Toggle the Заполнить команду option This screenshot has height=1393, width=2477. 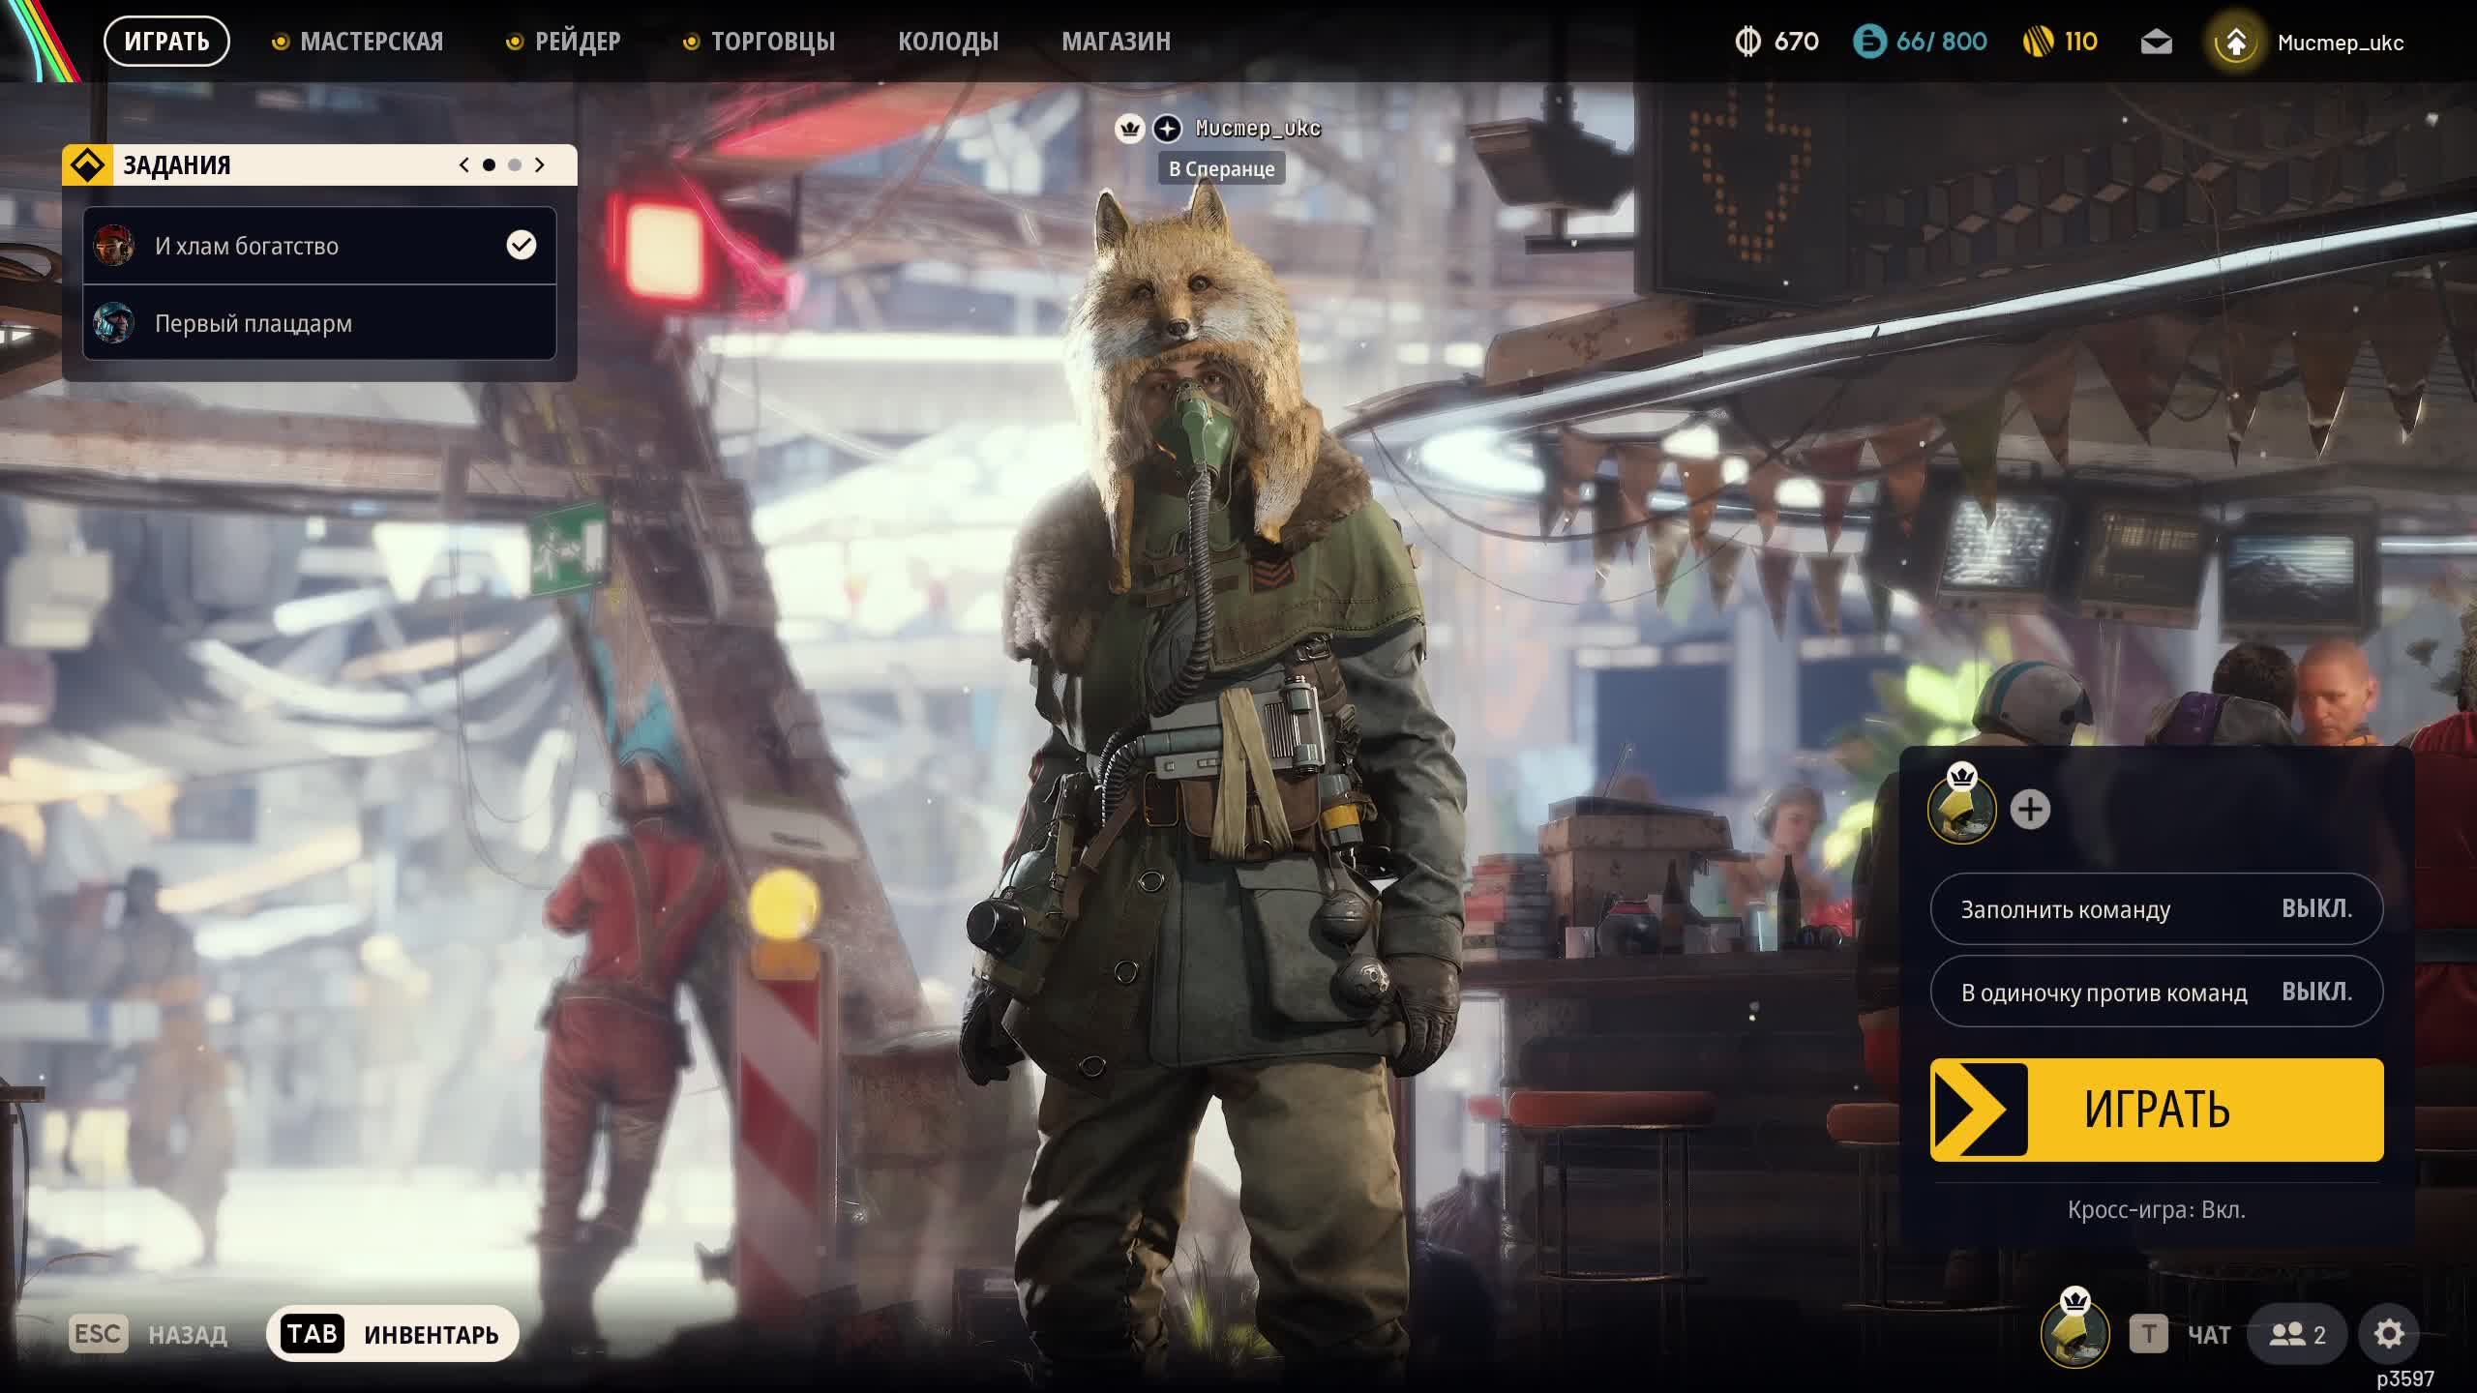[x=2156, y=909]
